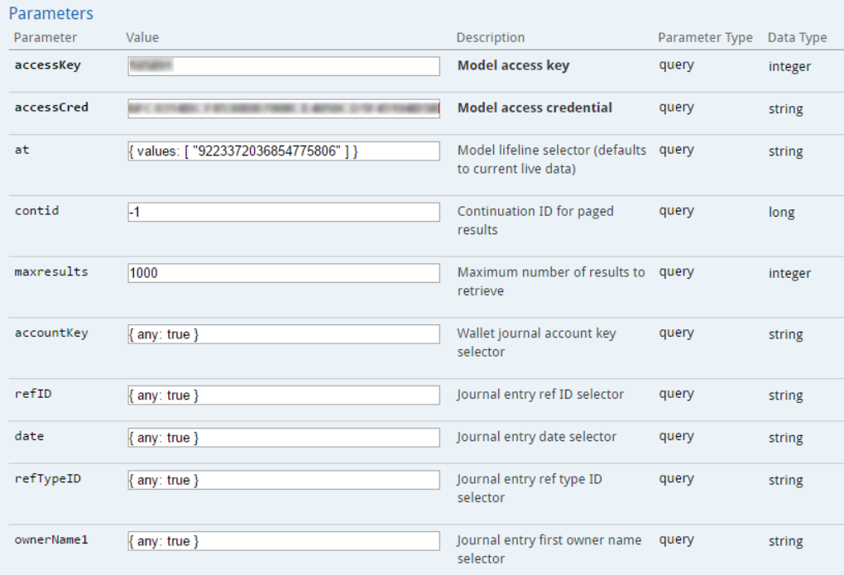This screenshot has width=844, height=575.
Task: Click 'long' data type in contid row
Action: (x=781, y=212)
